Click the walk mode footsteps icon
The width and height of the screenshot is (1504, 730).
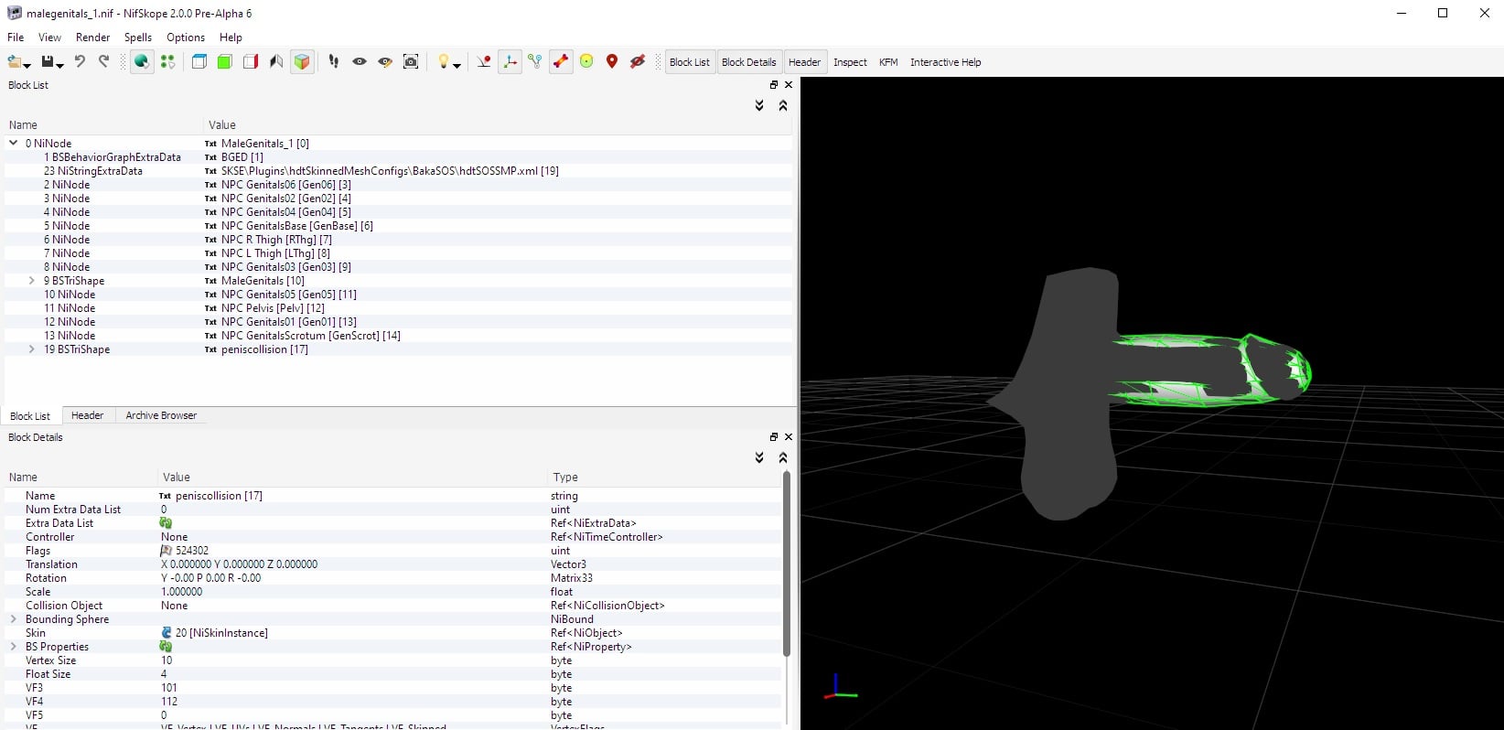click(334, 61)
